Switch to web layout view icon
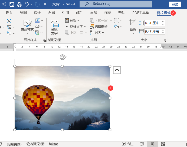187x147 pixels. (x=163, y=144)
